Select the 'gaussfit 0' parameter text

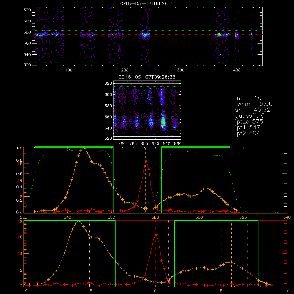[x=250, y=116]
